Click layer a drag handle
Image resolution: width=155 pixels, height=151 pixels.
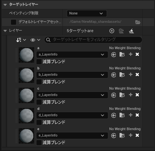click(x=16, y=55)
